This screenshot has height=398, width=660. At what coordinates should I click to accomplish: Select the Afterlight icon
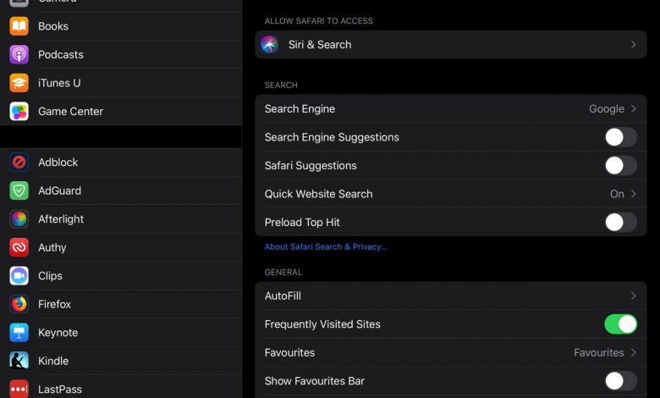coord(19,219)
